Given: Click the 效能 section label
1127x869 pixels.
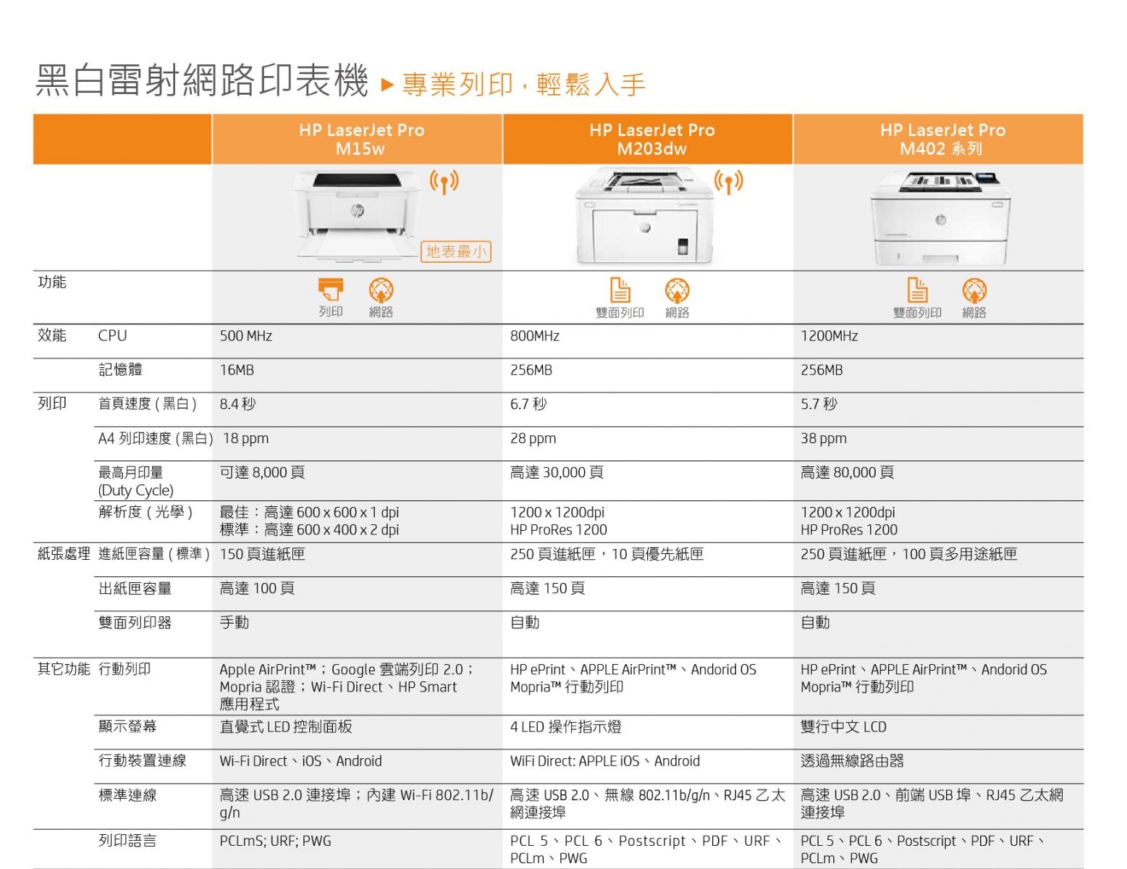Looking at the screenshot, I should (x=52, y=335).
